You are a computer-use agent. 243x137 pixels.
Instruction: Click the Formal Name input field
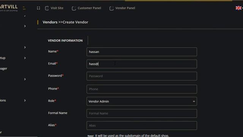click(x=142, y=113)
